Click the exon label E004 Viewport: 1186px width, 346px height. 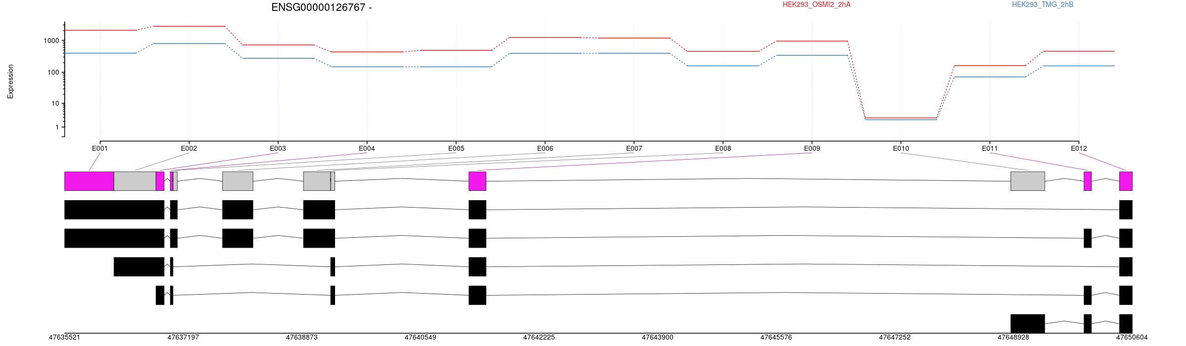coord(367,148)
